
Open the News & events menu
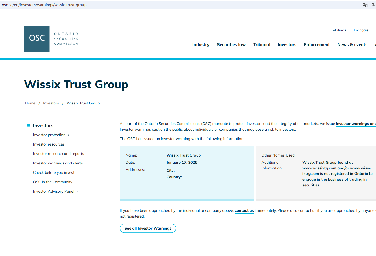[x=352, y=45]
